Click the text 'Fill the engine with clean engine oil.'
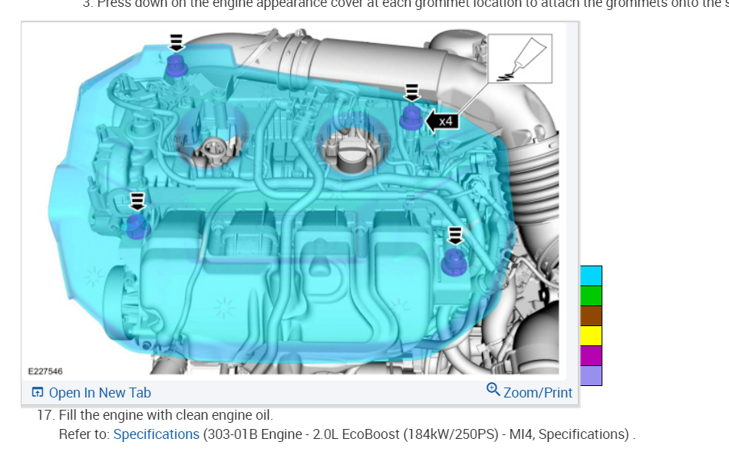The image size is (729, 452). [x=166, y=414]
